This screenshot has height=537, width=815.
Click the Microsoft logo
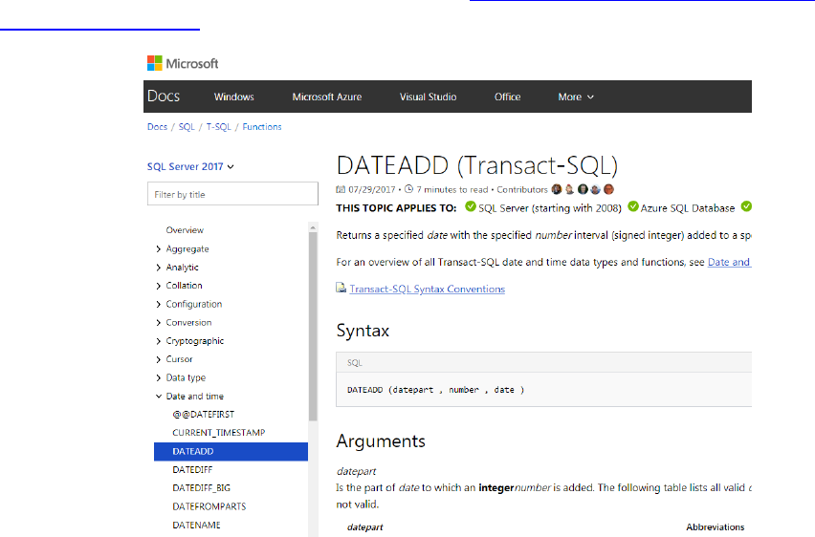click(x=183, y=63)
